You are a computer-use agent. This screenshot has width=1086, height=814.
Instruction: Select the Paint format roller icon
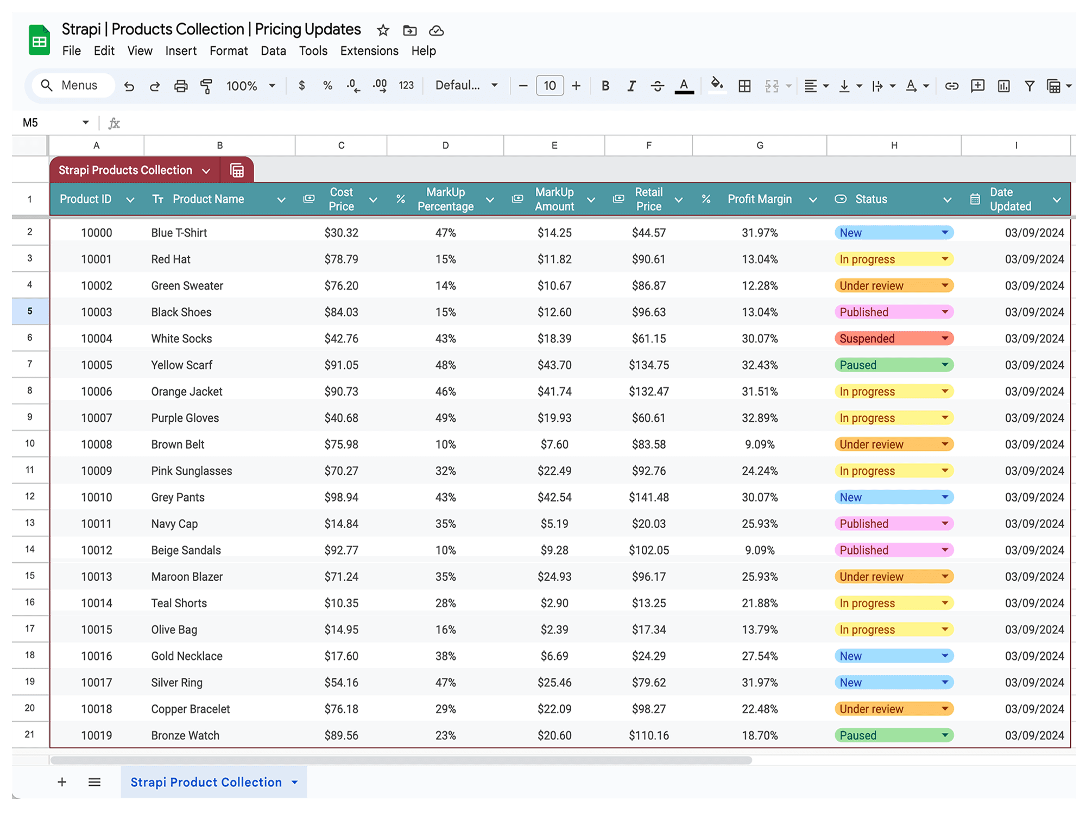pyautogui.click(x=206, y=86)
